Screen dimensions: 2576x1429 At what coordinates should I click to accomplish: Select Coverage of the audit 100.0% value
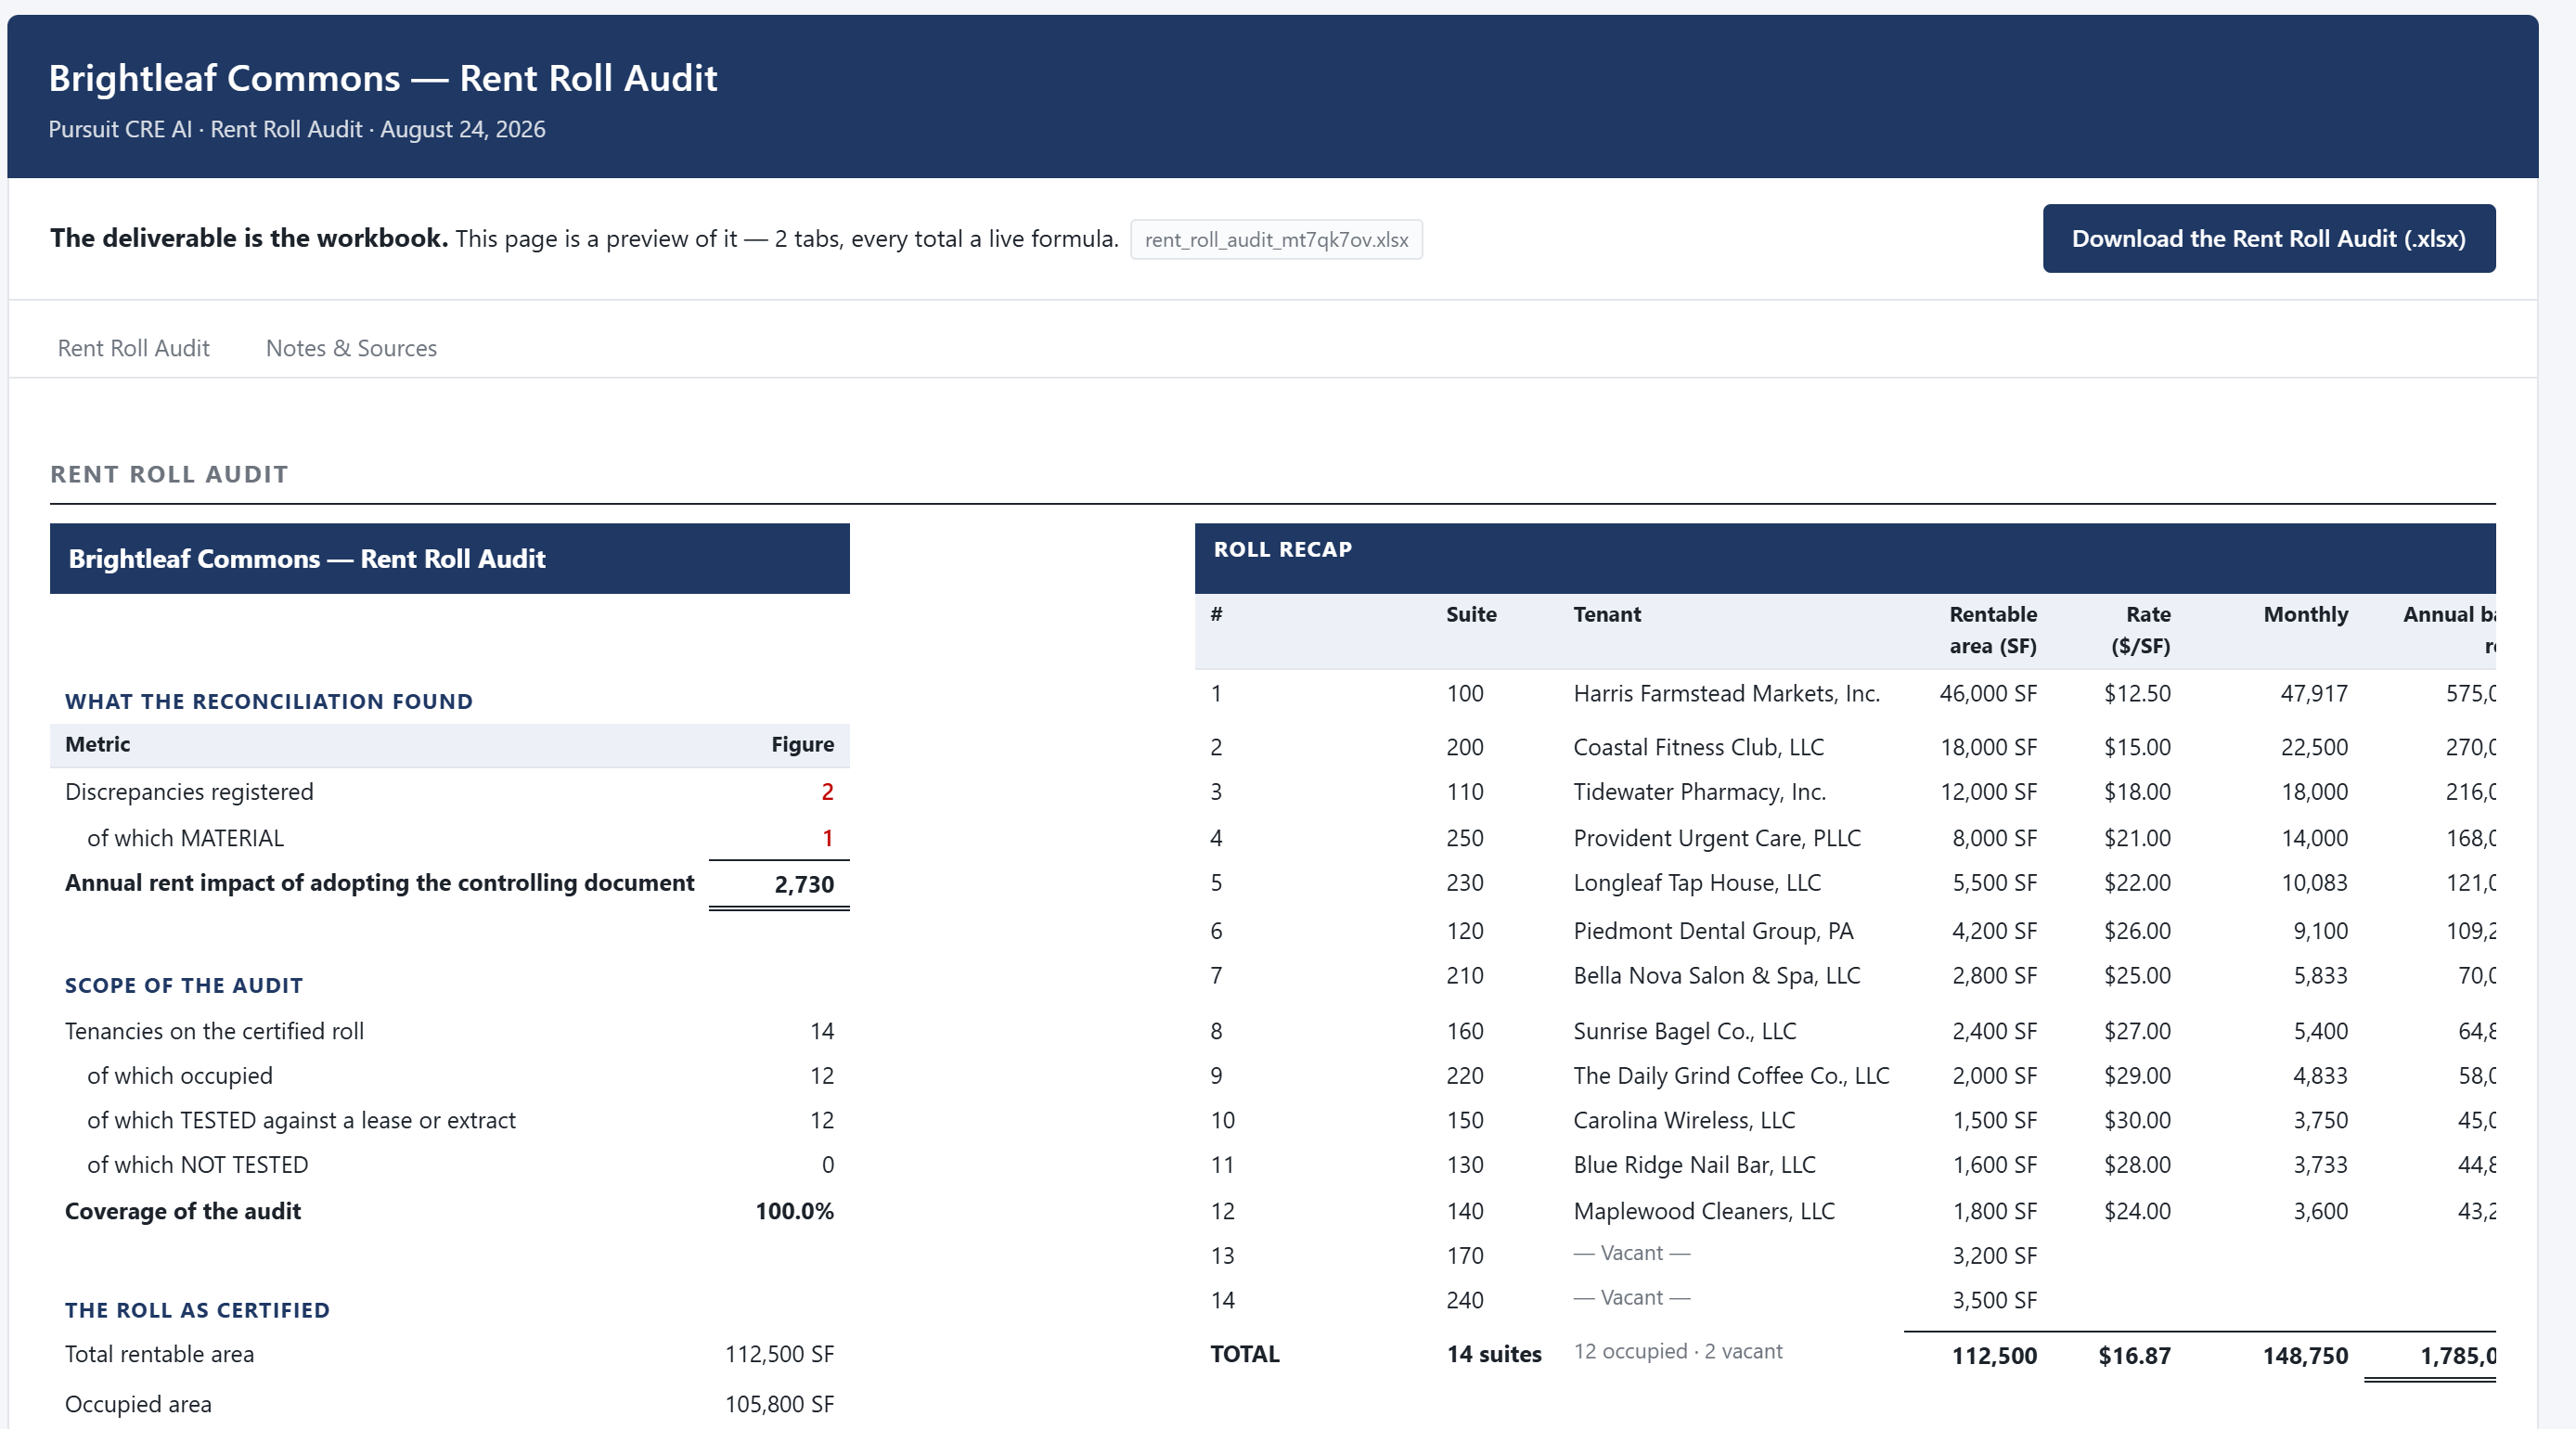794,1211
